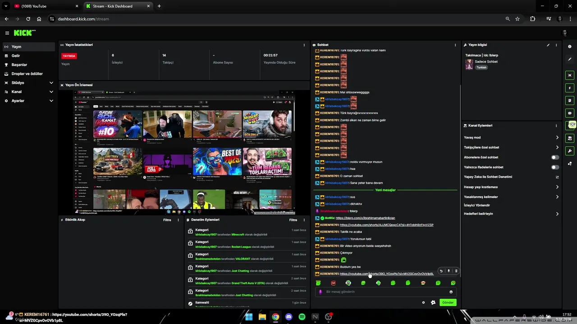Open Discord from the taskbar
This screenshot has height=324, width=577.
tap(288, 317)
